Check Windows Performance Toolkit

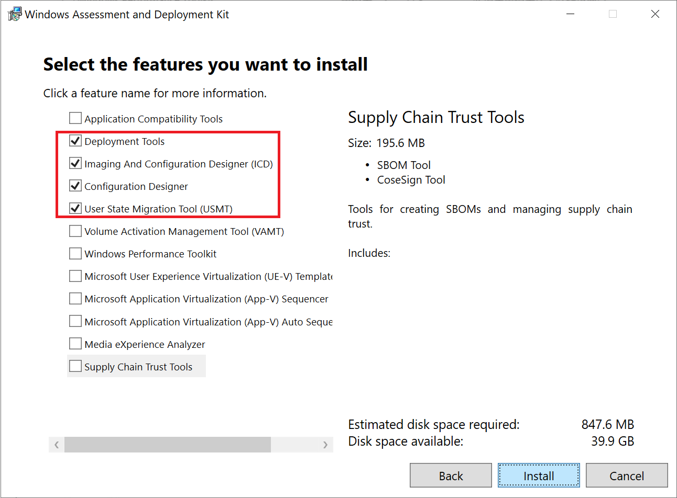click(75, 253)
